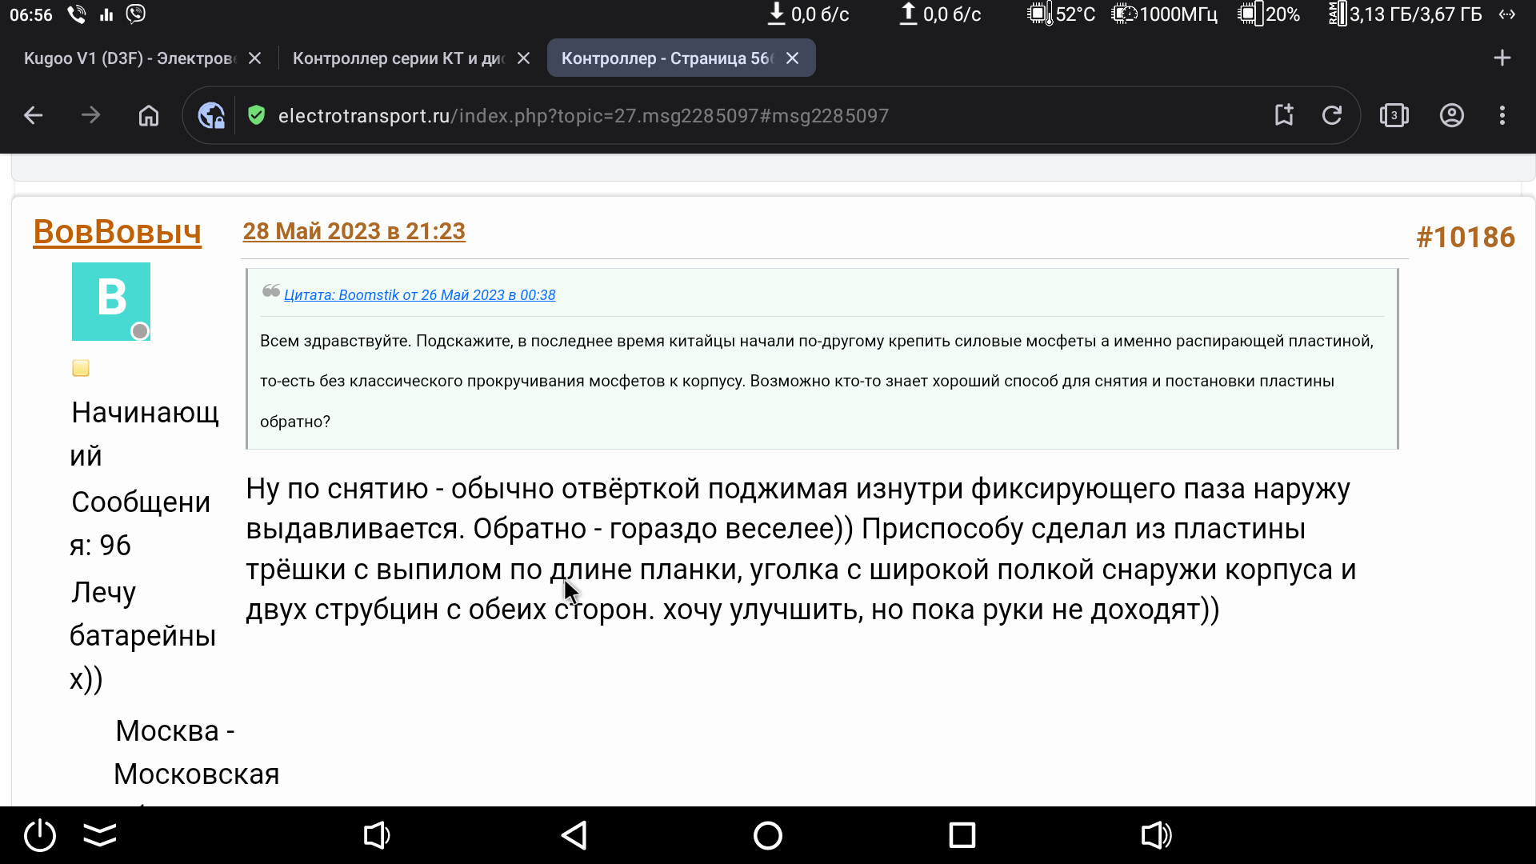Screen dimensions: 1536x864
Task: Switch to Kugoo V1 (D3F) tab
Action: 130,58
